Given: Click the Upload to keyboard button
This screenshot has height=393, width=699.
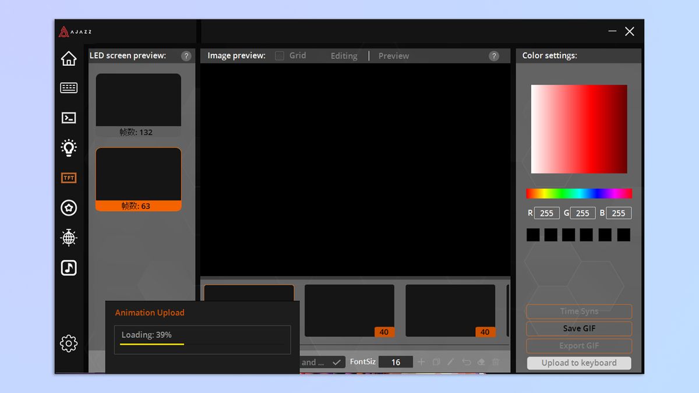Looking at the screenshot, I should [579, 363].
